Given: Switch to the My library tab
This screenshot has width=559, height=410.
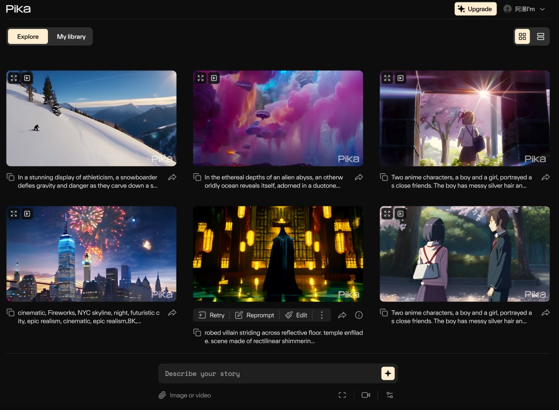Looking at the screenshot, I should (71, 36).
